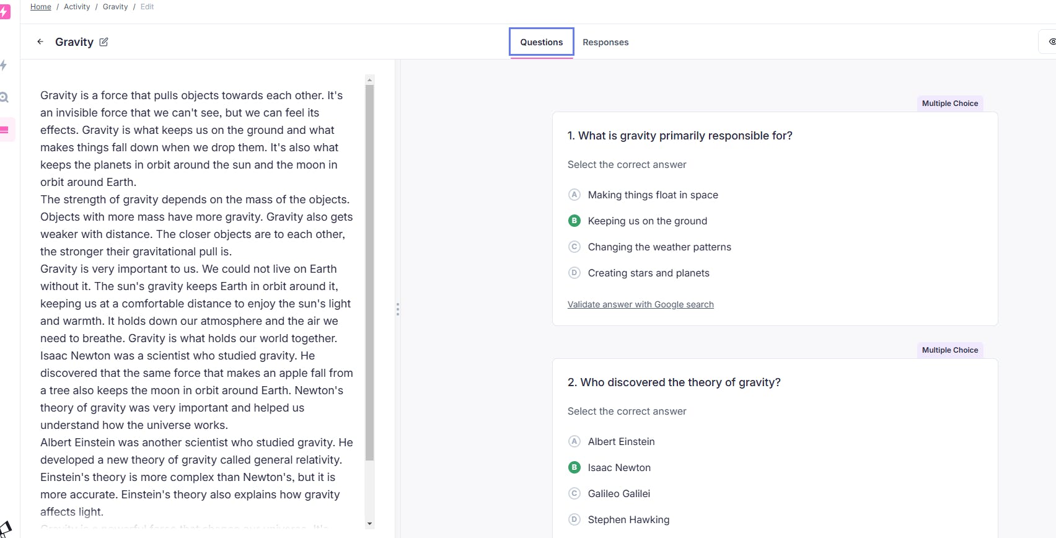Click the back arrow beside Gravity
Image resolution: width=1056 pixels, height=538 pixels.
click(x=40, y=42)
